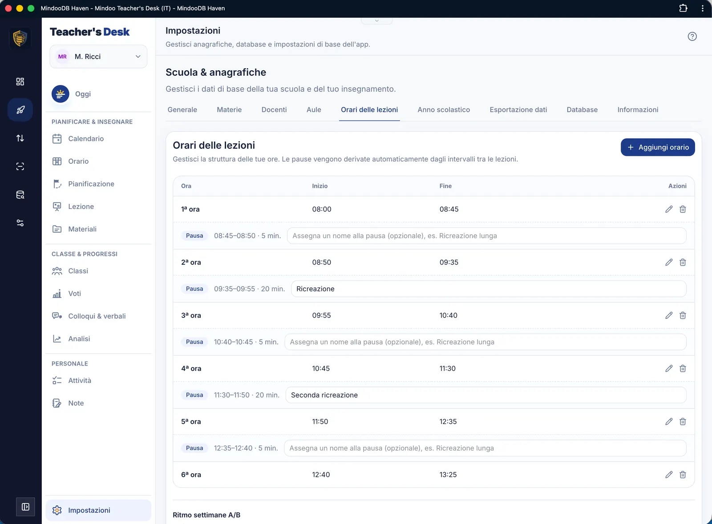Switch to the Anno scolastico tab
712x524 pixels.
click(444, 110)
